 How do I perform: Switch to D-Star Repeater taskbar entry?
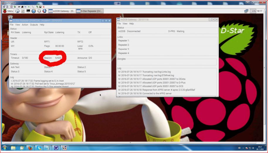pos(89,11)
